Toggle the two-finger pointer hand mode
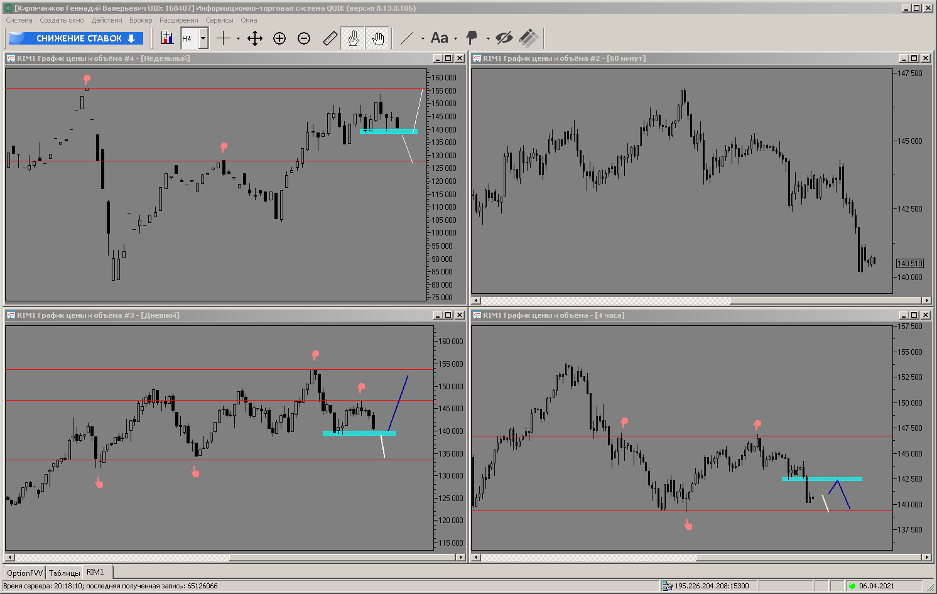Viewport: 937px width, 594px height. tap(353, 38)
